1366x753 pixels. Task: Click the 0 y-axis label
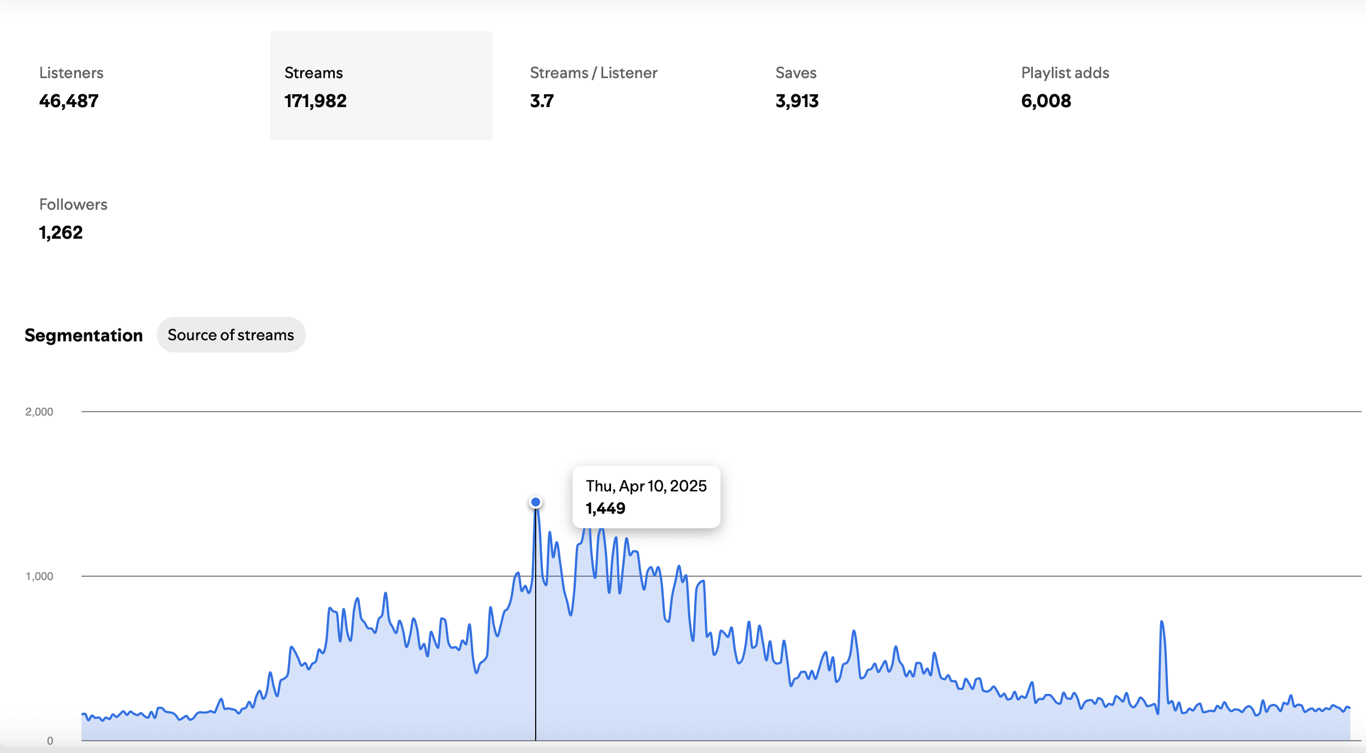50,741
